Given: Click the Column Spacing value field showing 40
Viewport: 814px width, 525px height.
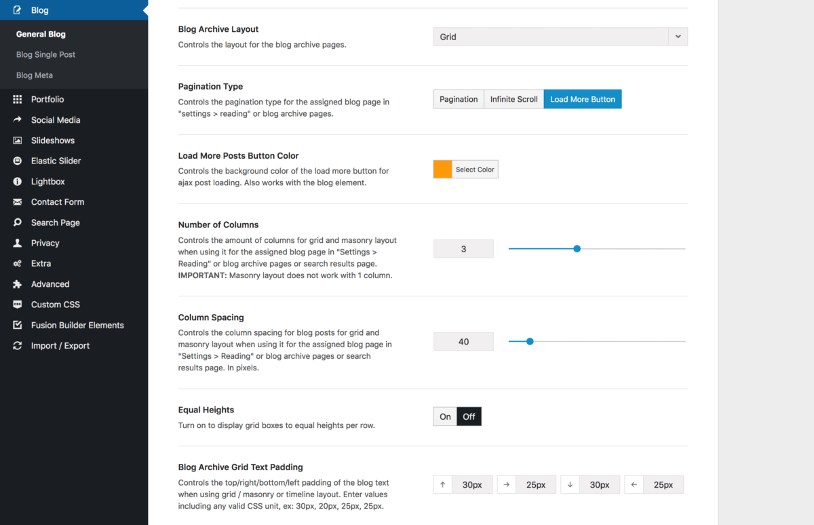Looking at the screenshot, I should pyautogui.click(x=463, y=341).
